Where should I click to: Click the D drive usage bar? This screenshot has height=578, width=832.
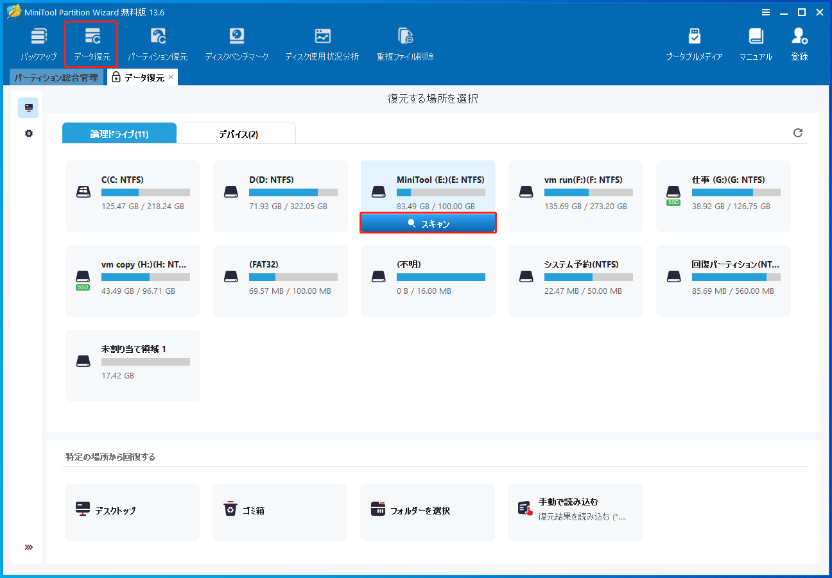293,192
